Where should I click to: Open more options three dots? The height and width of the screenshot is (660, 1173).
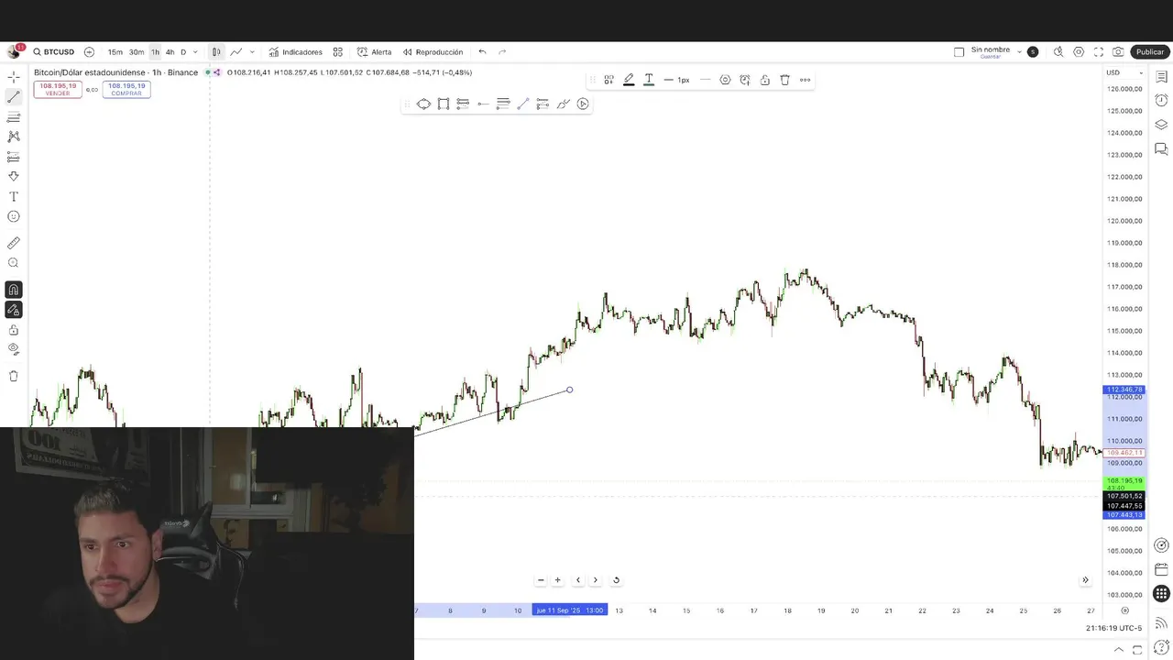pyautogui.click(x=806, y=80)
